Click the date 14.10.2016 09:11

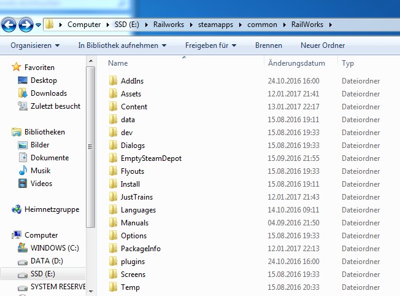coord(293,210)
